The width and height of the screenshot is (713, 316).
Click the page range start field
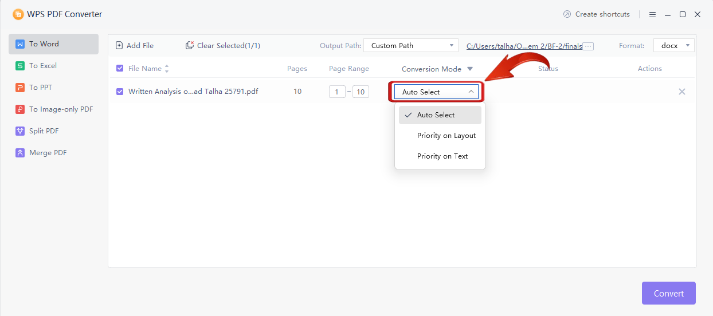(x=337, y=92)
